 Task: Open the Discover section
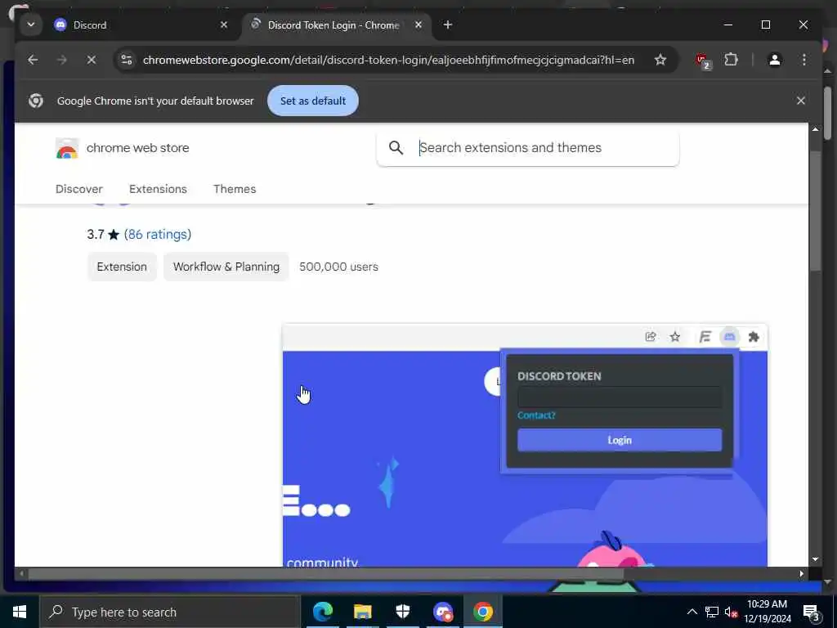tap(79, 189)
